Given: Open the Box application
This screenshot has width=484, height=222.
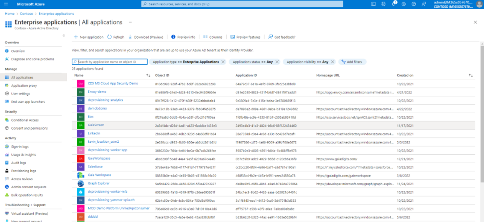Looking at the screenshot, I should (91, 117).
